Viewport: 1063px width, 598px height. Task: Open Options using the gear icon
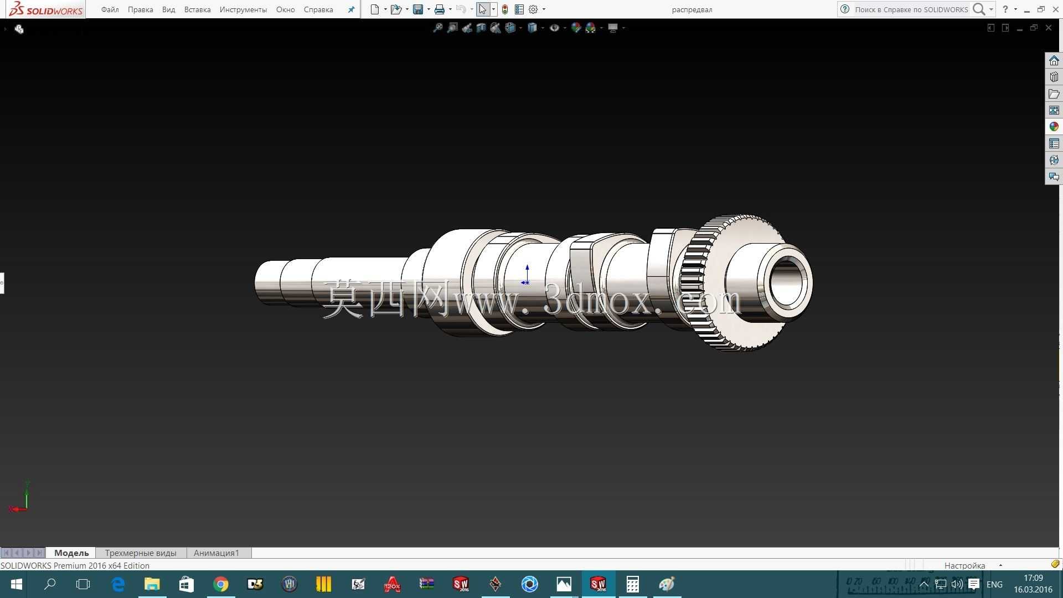click(533, 9)
